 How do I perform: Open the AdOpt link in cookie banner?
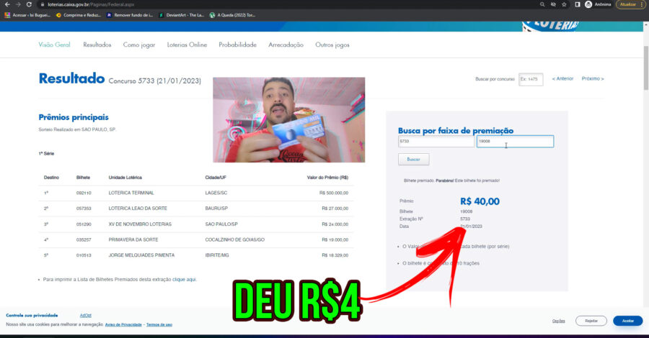pyautogui.click(x=85, y=315)
